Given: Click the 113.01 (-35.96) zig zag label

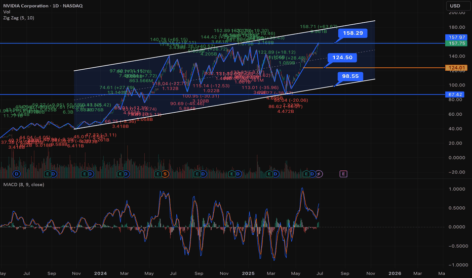Looking at the screenshot, I should [x=260, y=88].
